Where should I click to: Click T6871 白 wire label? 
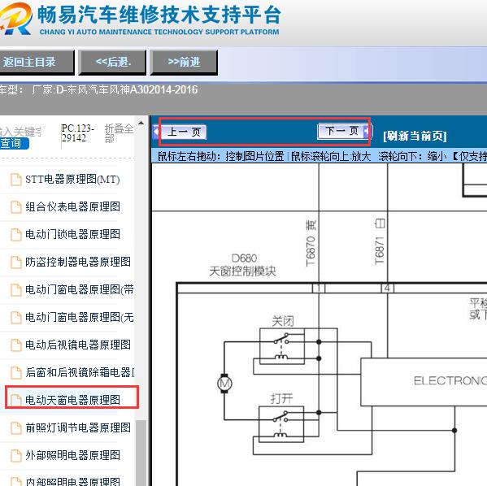[380, 241]
